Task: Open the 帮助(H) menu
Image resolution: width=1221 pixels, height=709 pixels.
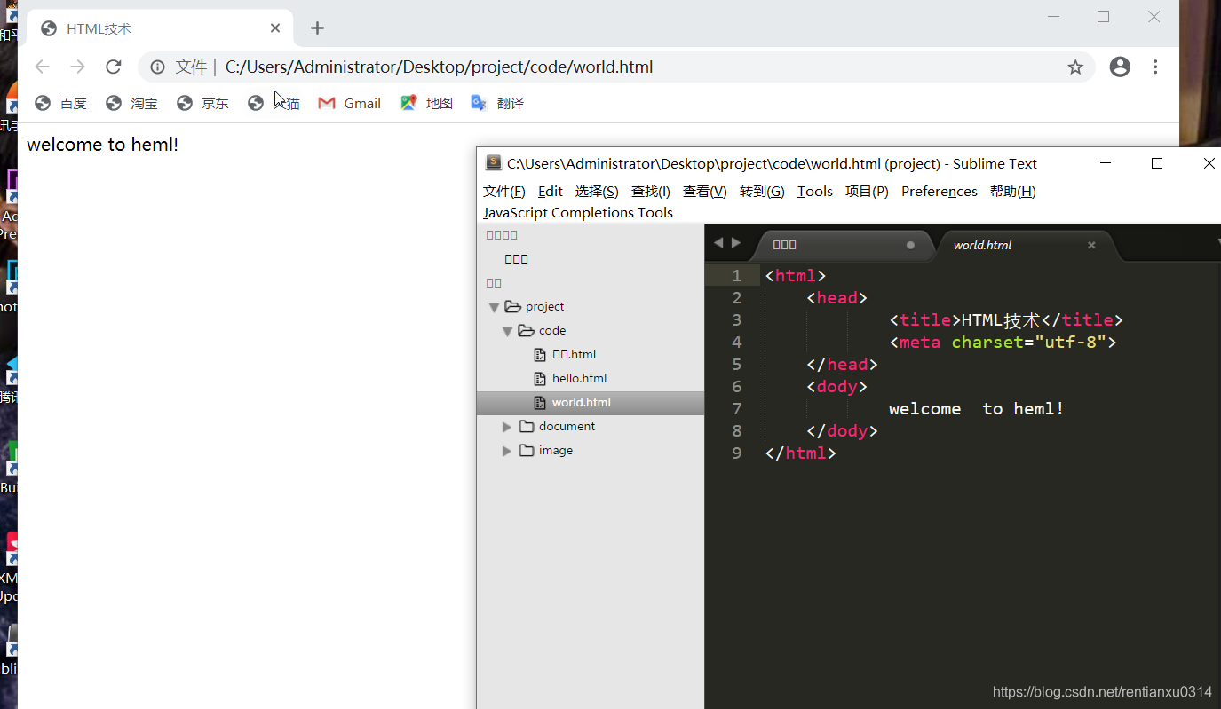Action: pyautogui.click(x=1013, y=191)
